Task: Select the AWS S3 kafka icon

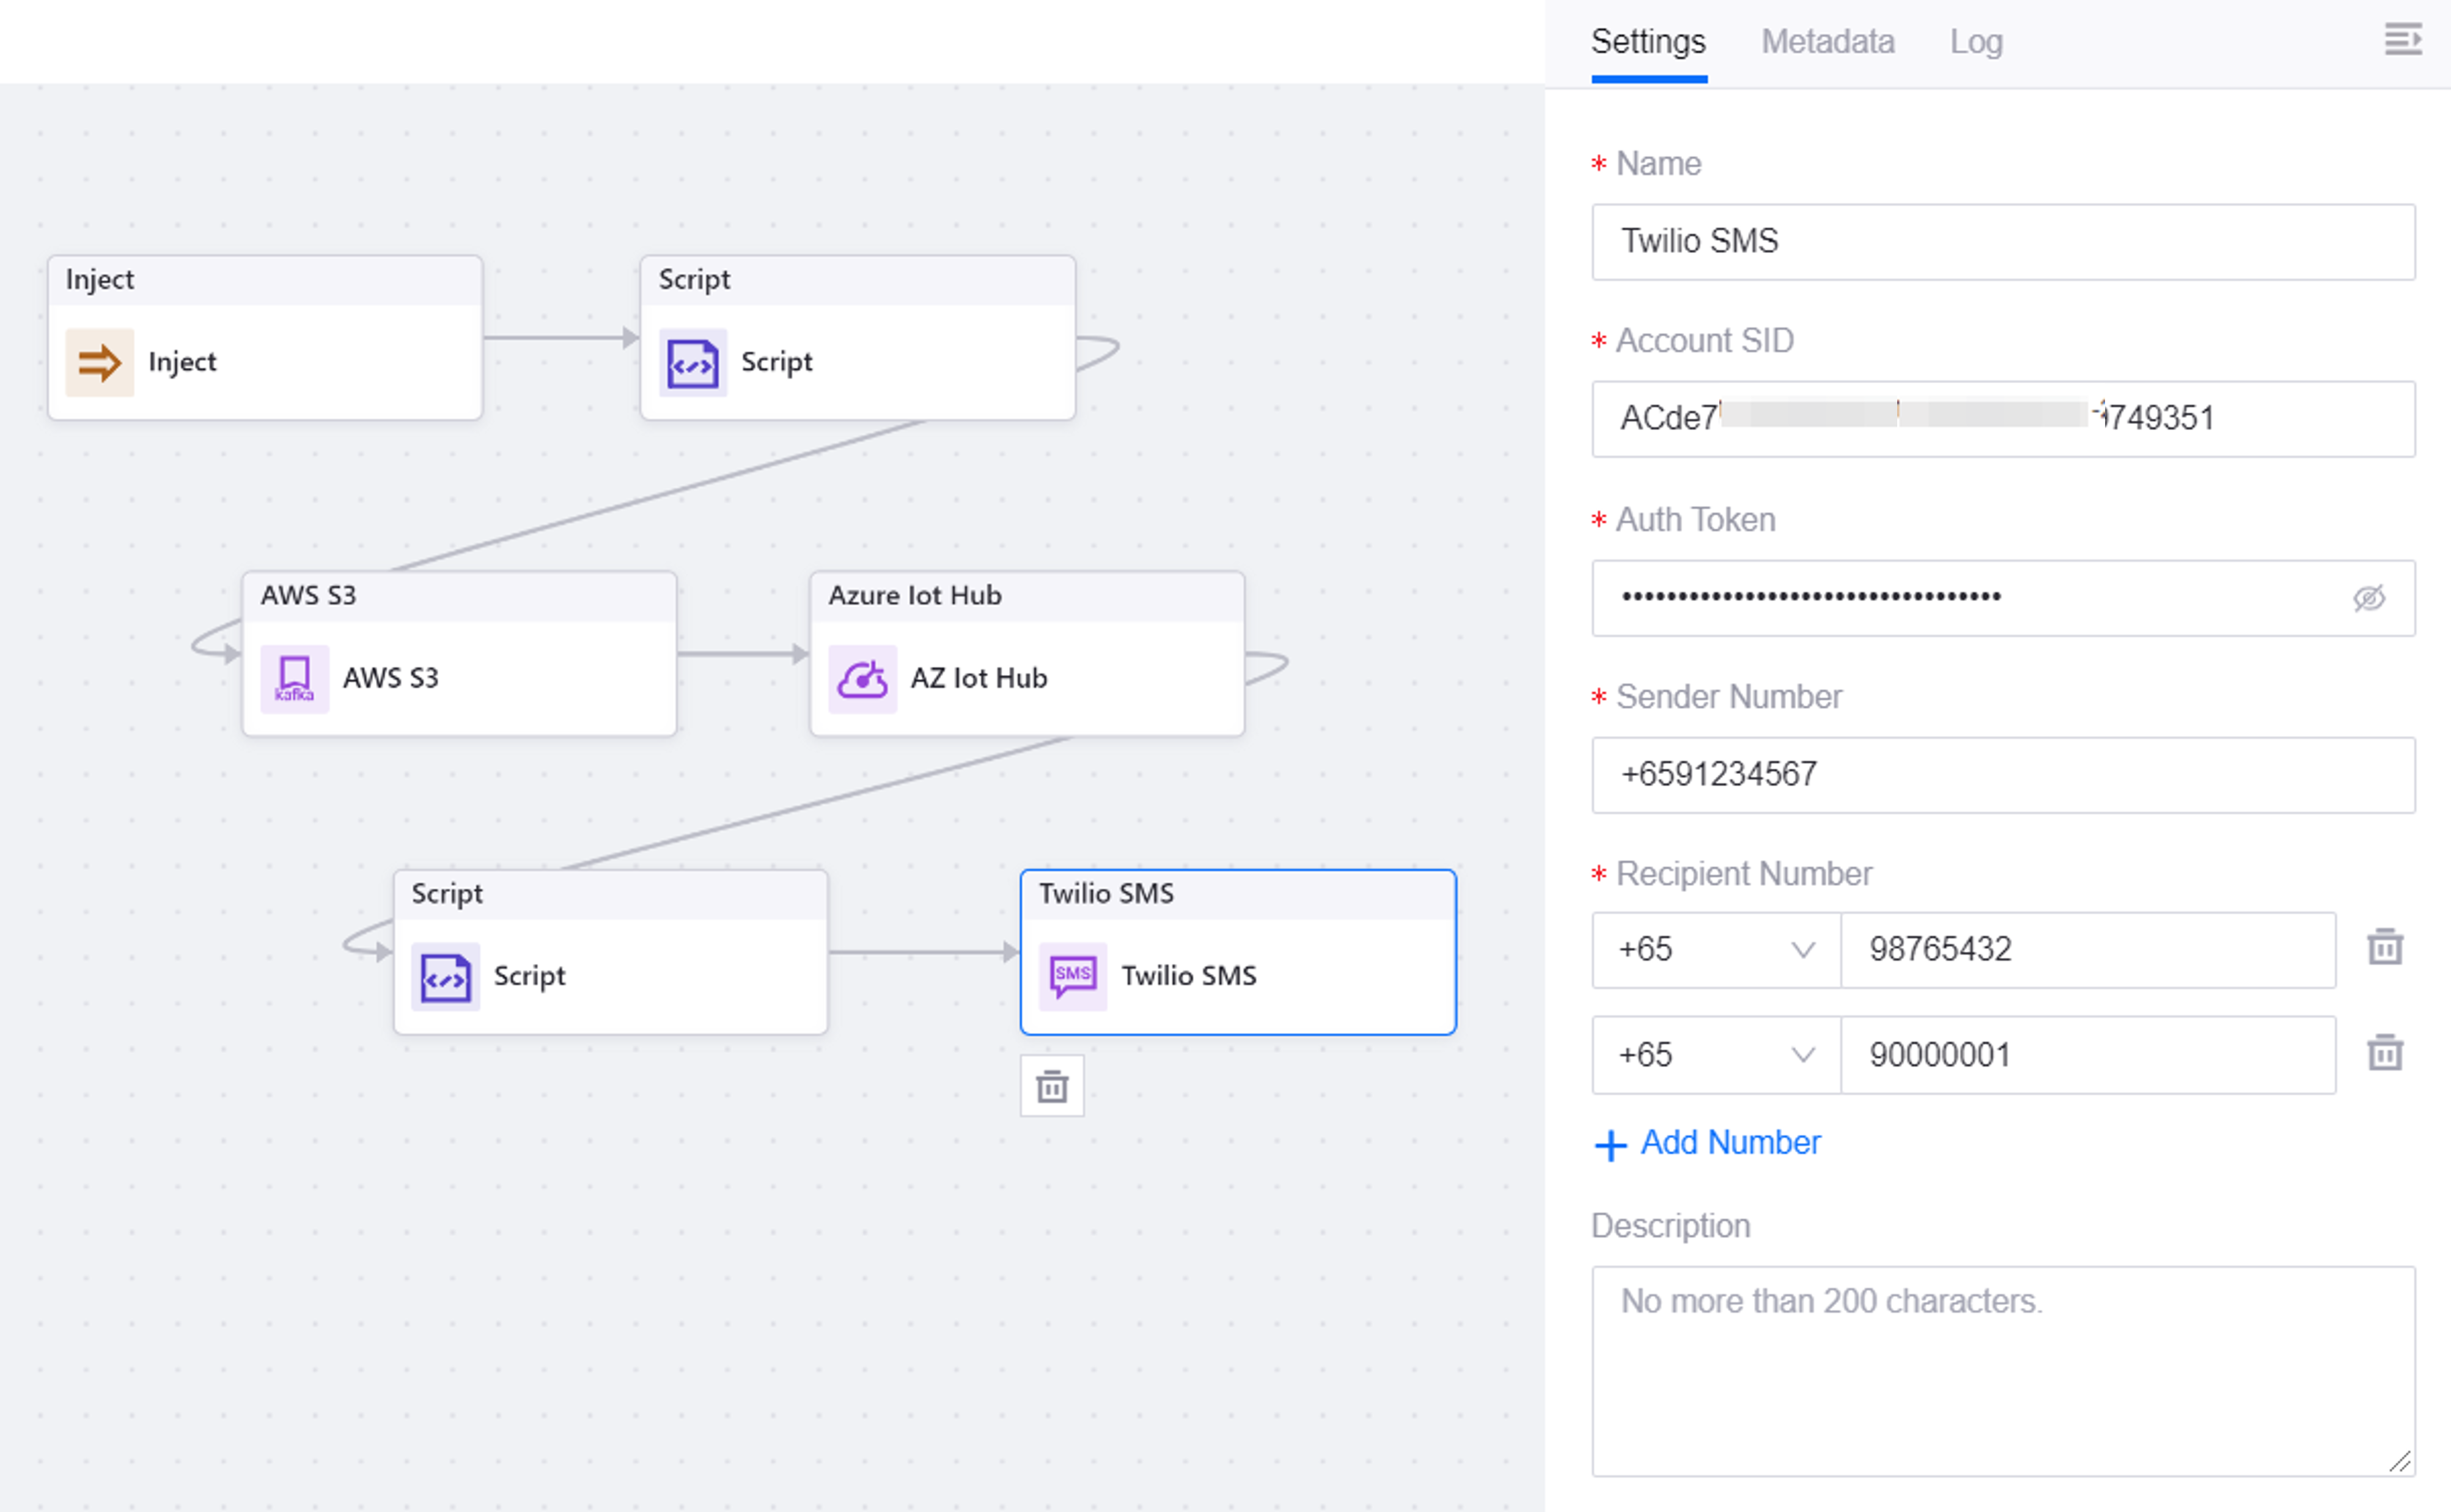Action: tap(294, 679)
